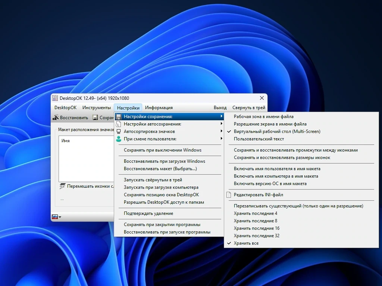
Task: Click the Сохранить floppy disk toolbar icon
Action: (95, 117)
